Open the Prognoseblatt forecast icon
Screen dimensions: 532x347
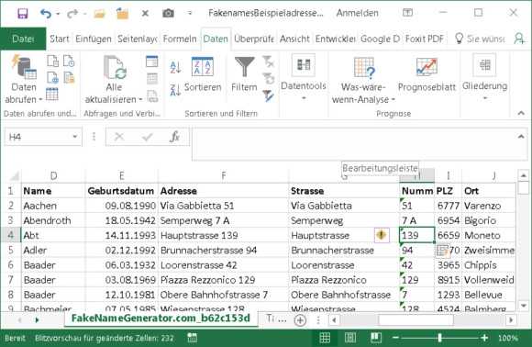(x=427, y=67)
